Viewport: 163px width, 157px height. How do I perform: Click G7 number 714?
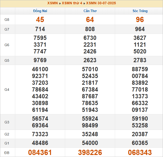(40, 29)
